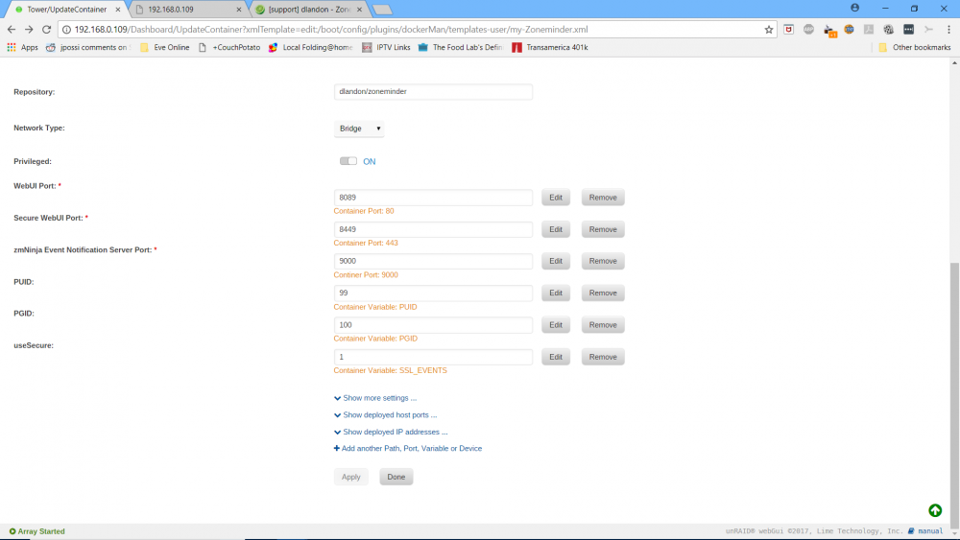
Task: Open the Network Type Bridge dropdown
Action: click(359, 129)
